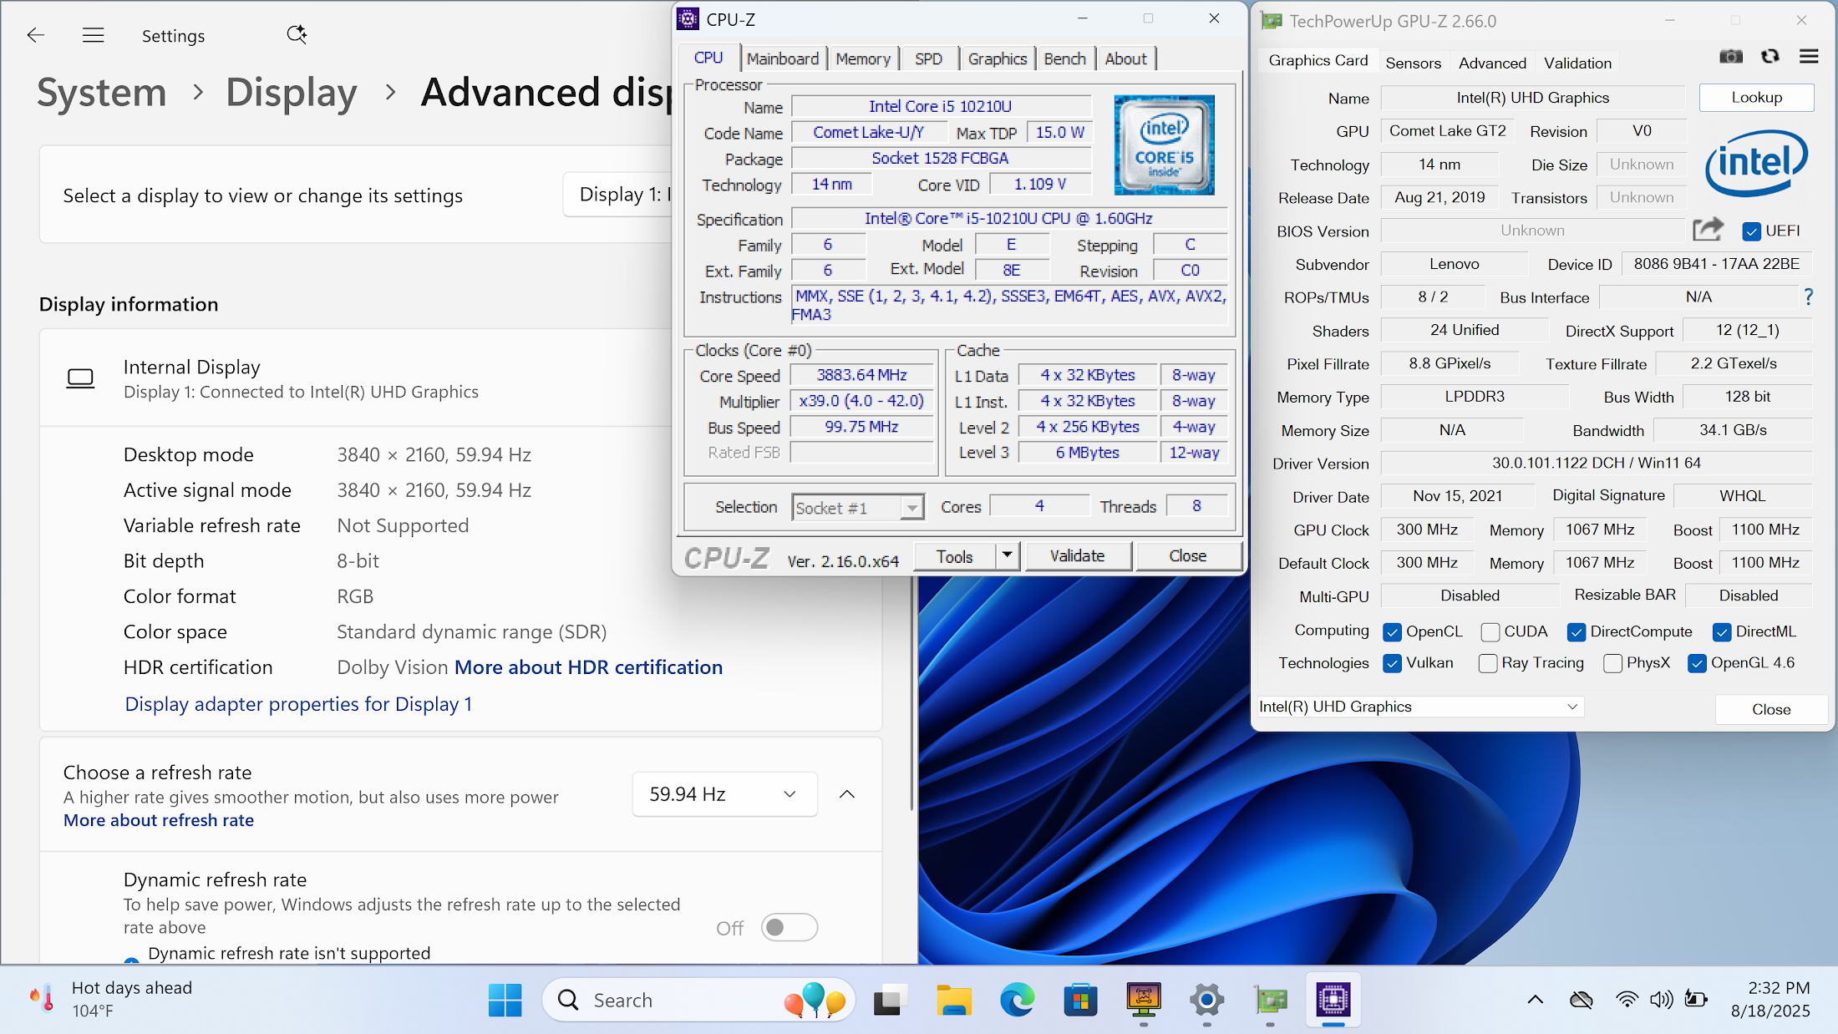Viewport: 1838px width, 1034px height.
Task: Open Microsoft Edge from the taskbar
Action: click(x=1017, y=1000)
